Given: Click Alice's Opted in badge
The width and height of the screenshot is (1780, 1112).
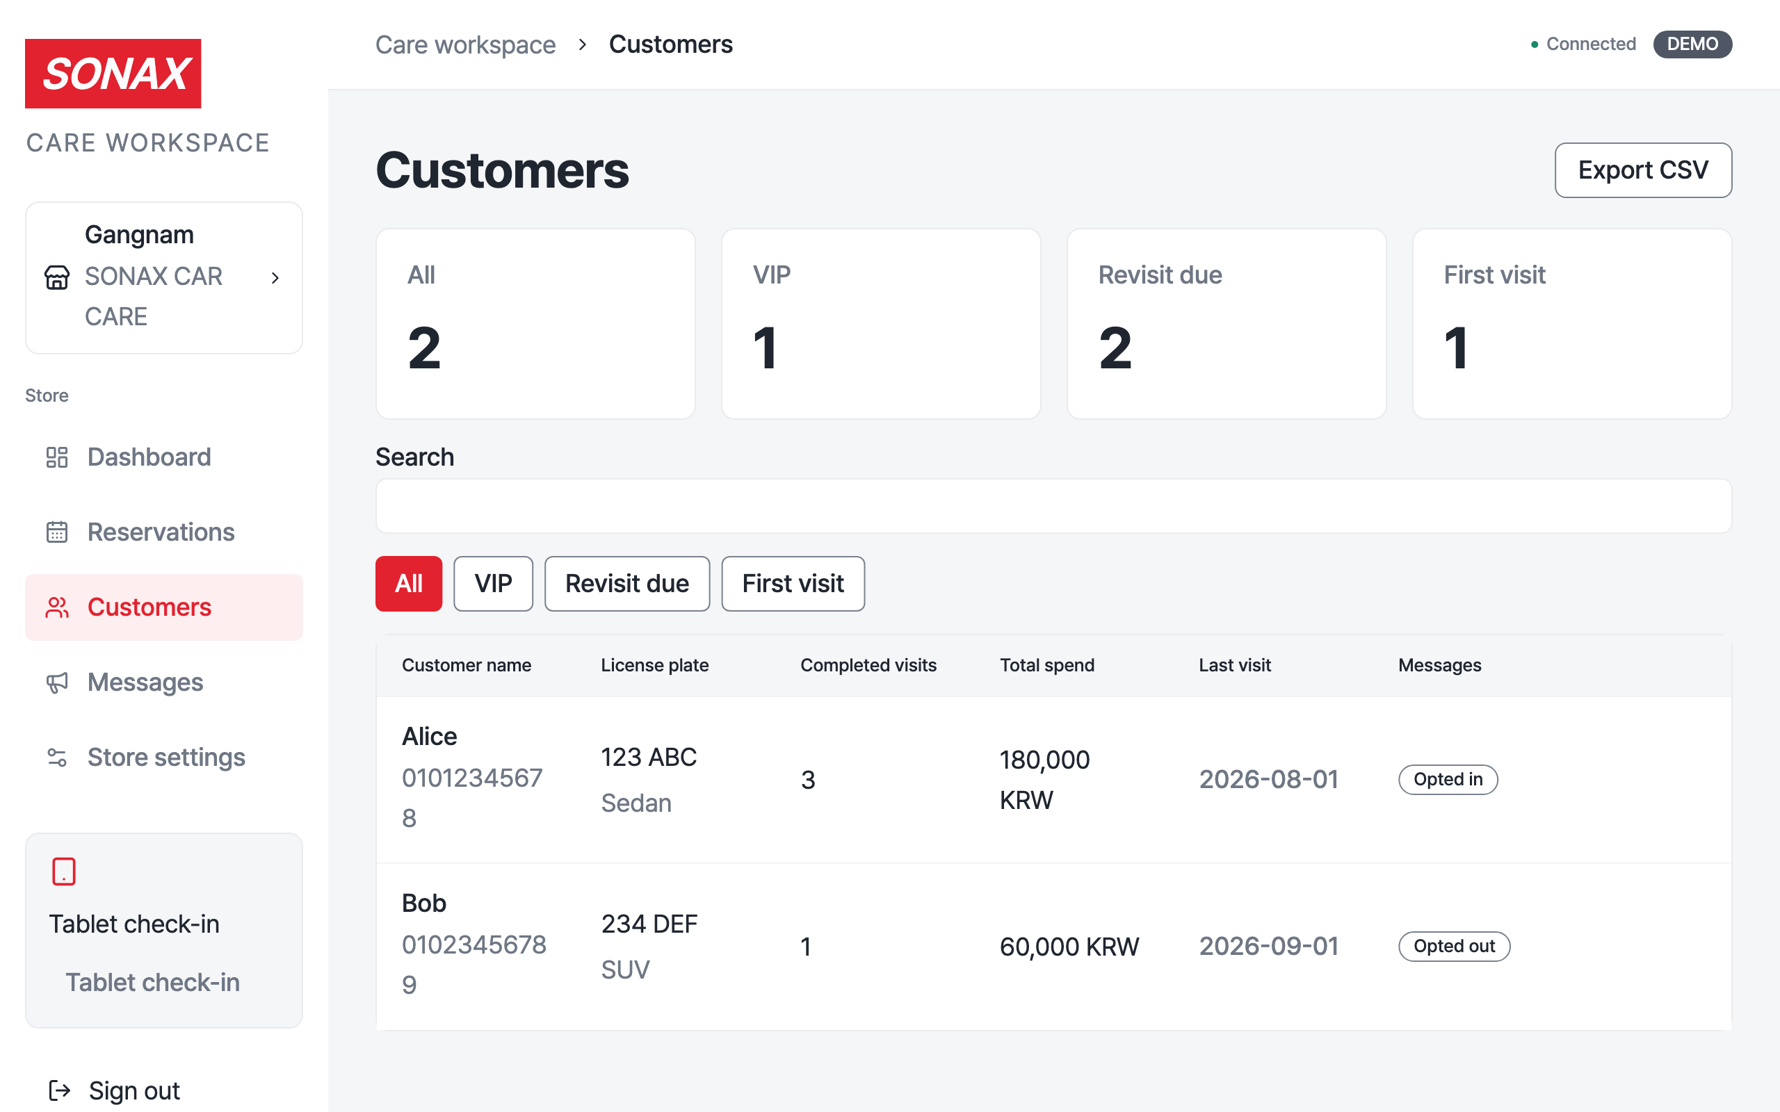Looking at the screenshot, I should point(1448,780).
